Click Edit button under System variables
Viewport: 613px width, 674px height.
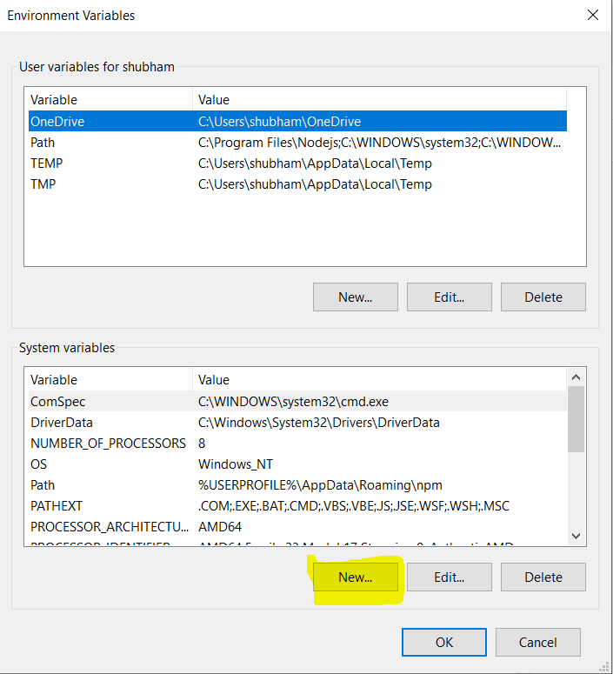pyautogui.click(x=450, y=577)
